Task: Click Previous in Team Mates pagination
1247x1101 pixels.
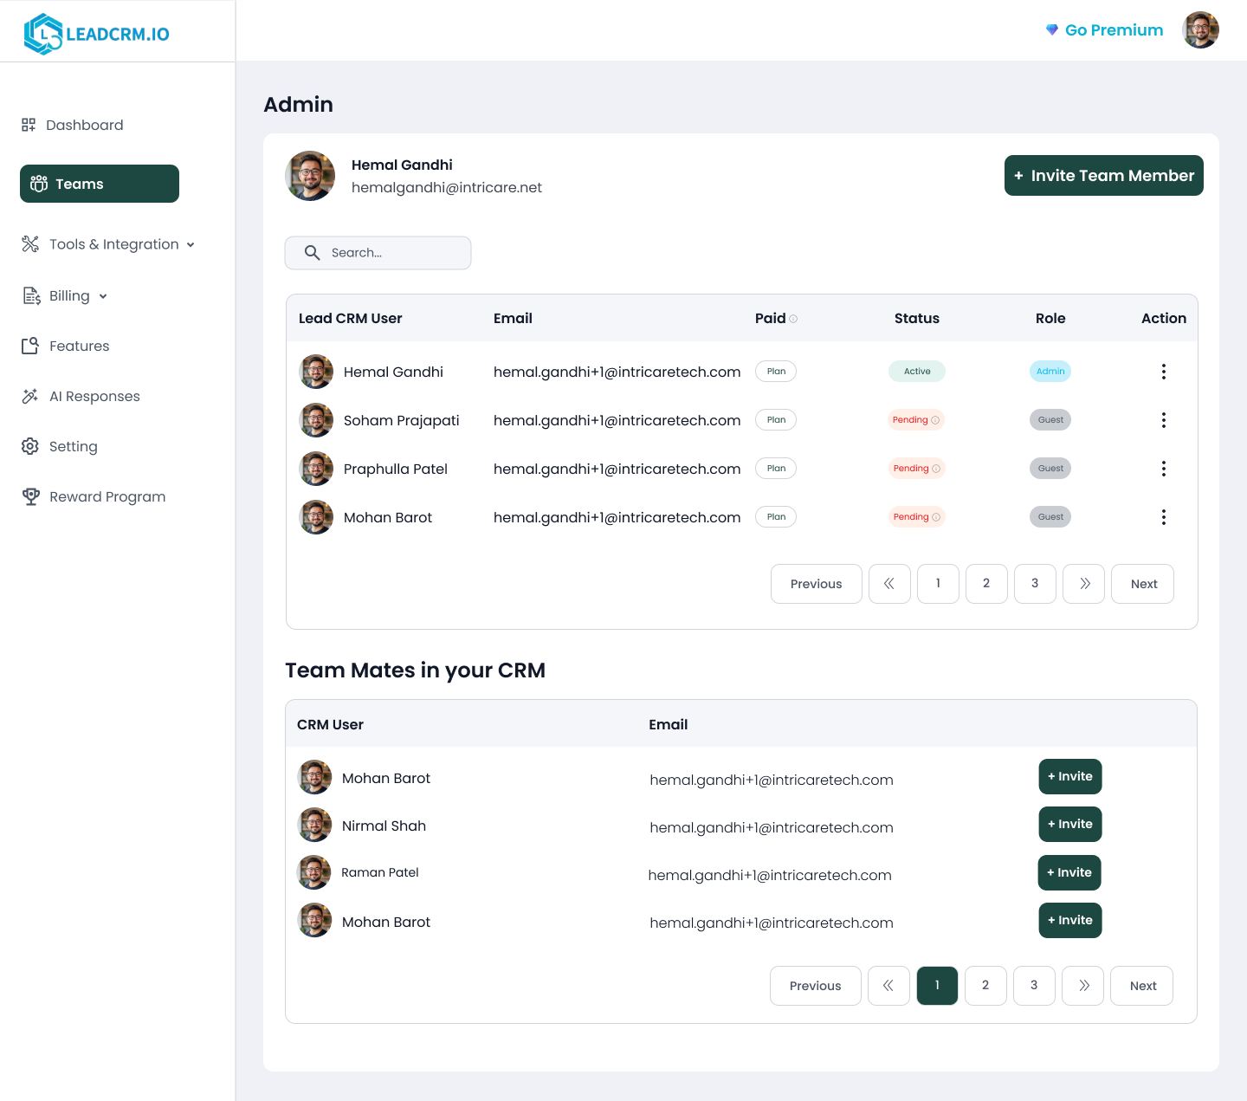Action: point(816,986)
